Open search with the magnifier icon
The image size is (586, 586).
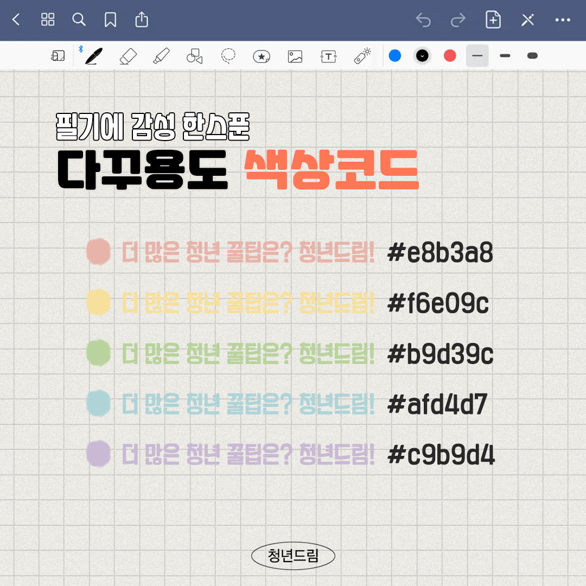point(79,20)
